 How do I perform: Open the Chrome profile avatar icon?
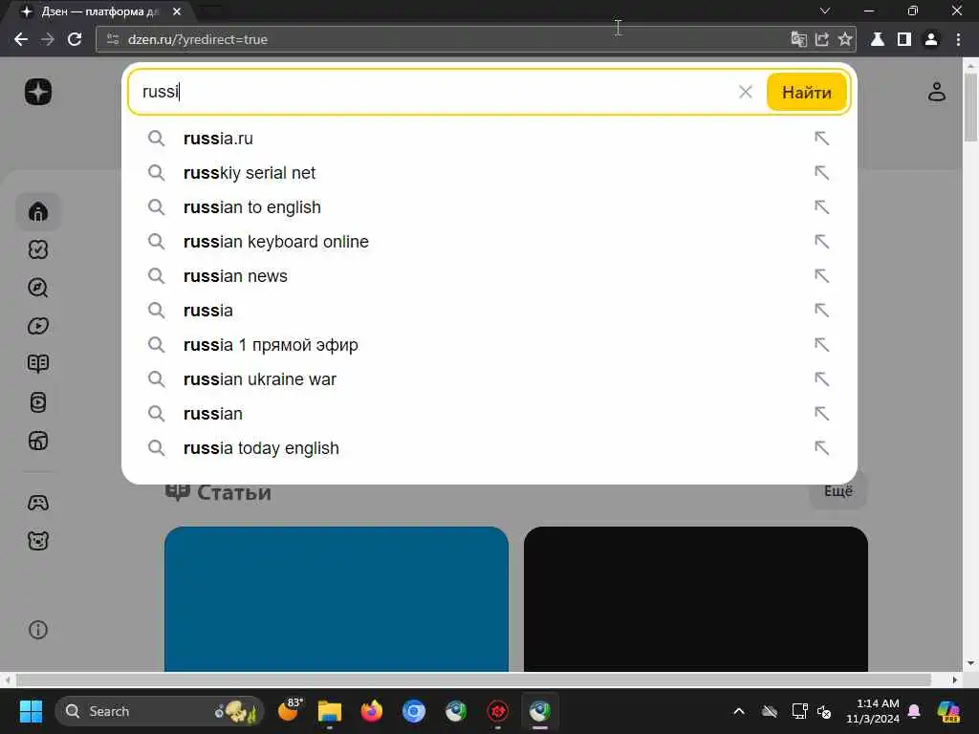click(x=931, y=39)
